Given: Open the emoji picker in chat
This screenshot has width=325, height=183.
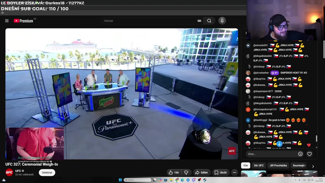Looking at the screenshot, I should click(300, 154).
